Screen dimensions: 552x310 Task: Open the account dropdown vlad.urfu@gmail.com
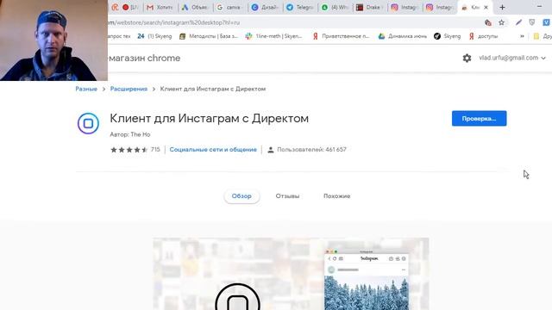[x=512, y=58]
